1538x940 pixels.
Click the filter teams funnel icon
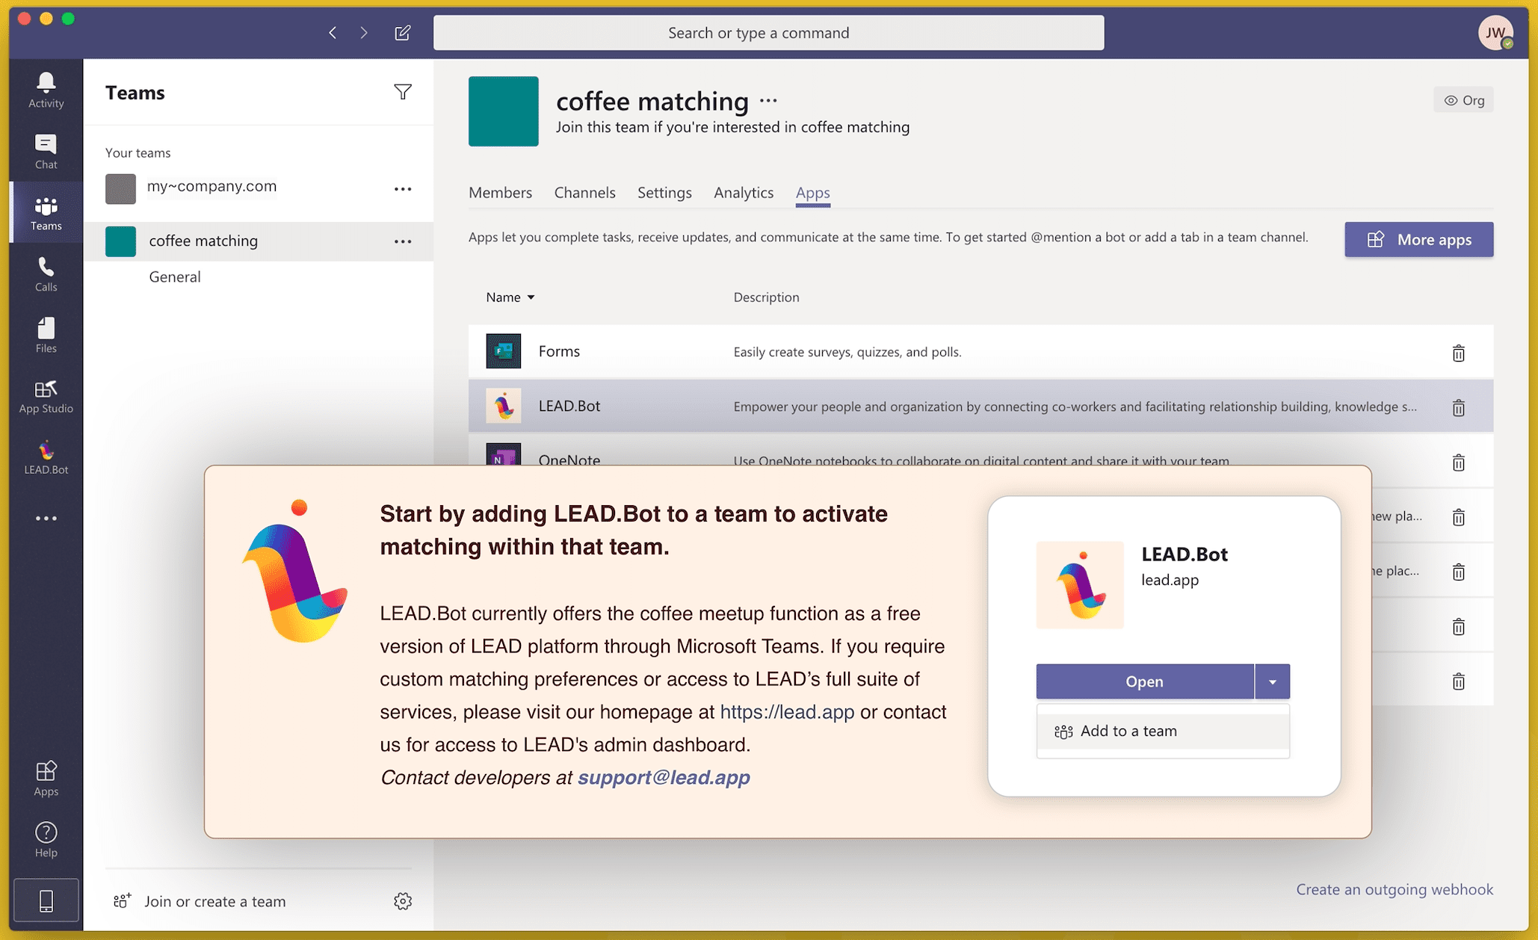point(403,92)
